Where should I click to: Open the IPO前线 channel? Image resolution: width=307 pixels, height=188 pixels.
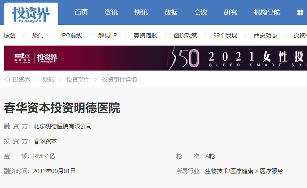click(x=71, y=35)
